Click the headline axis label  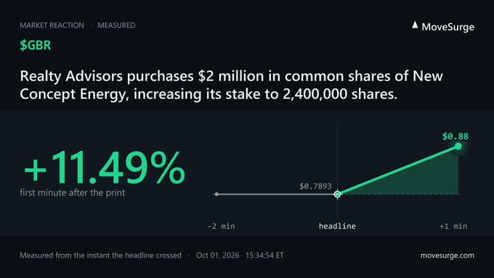click(x=337, y=226)
